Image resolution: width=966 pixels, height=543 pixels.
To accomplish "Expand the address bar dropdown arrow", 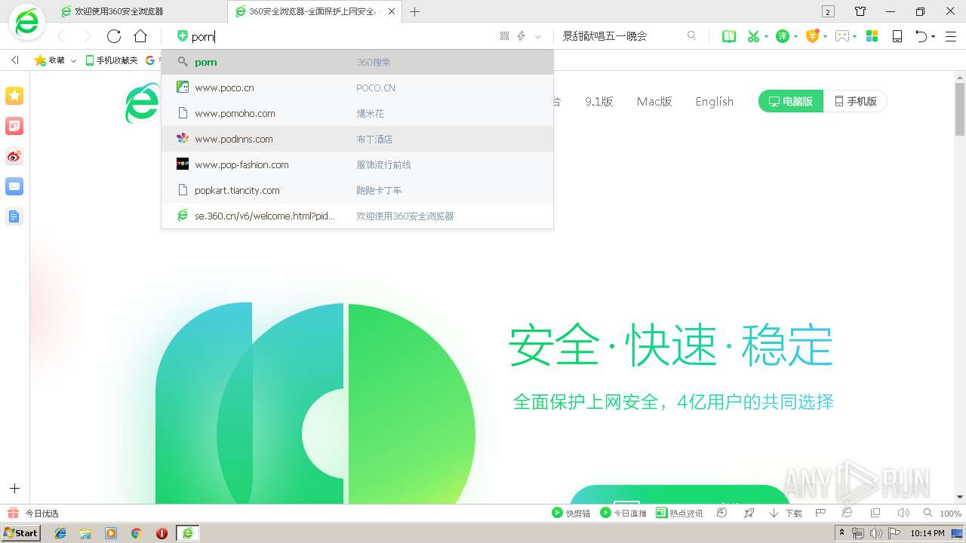I will tap(537, 36).
